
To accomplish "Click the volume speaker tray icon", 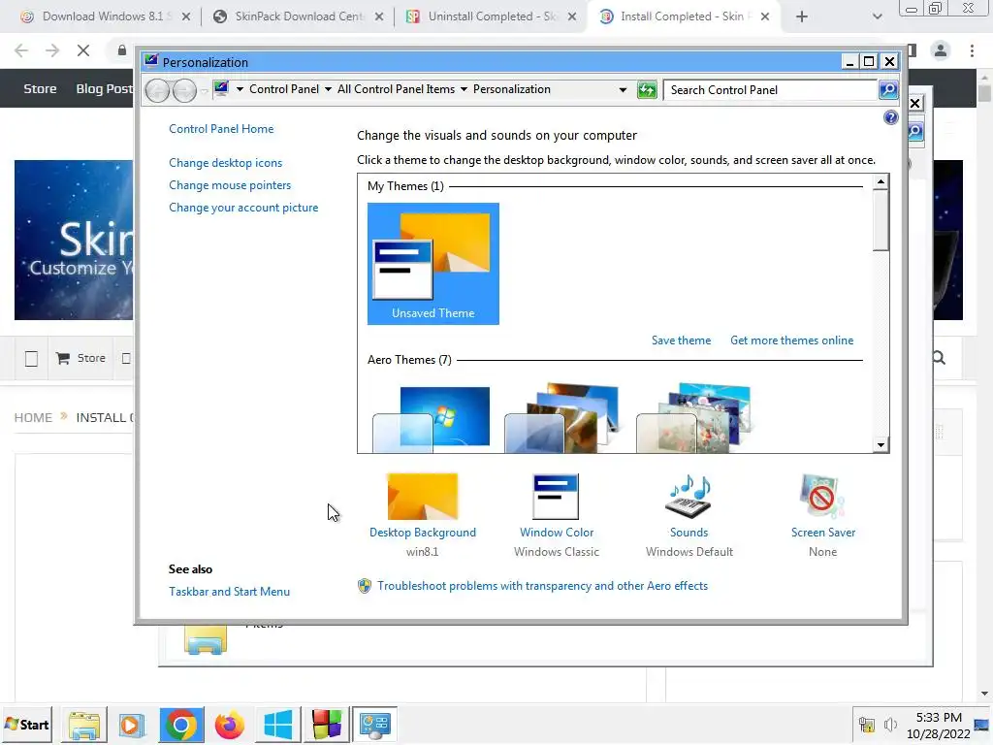I will (x=890, y=724).
